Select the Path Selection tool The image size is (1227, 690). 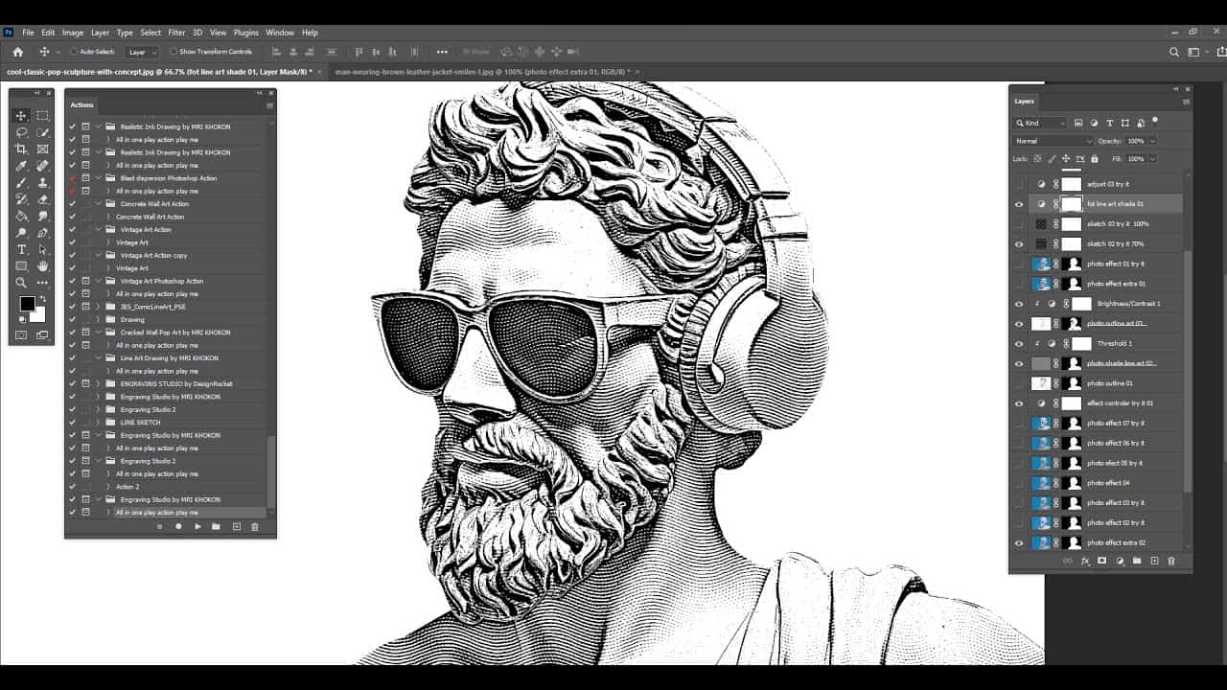tap(42, 250)
